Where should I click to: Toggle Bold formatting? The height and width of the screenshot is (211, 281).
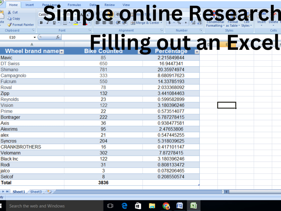pyautogui.click(x=41, y=23)
